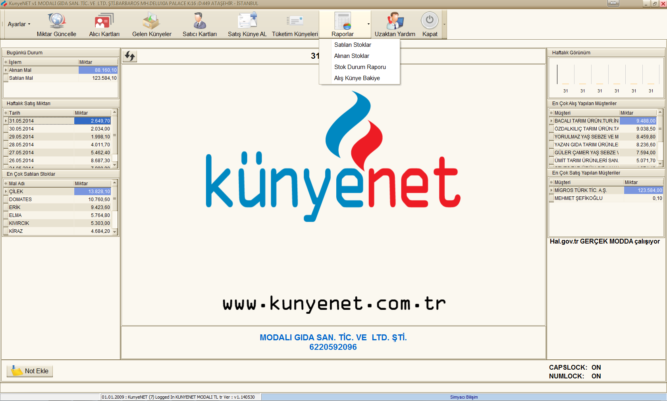This screenshot has height=401, width=667.
Task: Select the Satılan Mal row
Action: (x=61, y=78)
